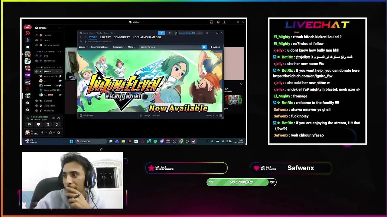The image size is (387, 217).
Task: Click the taskbar weather widget
Action: 31,141
